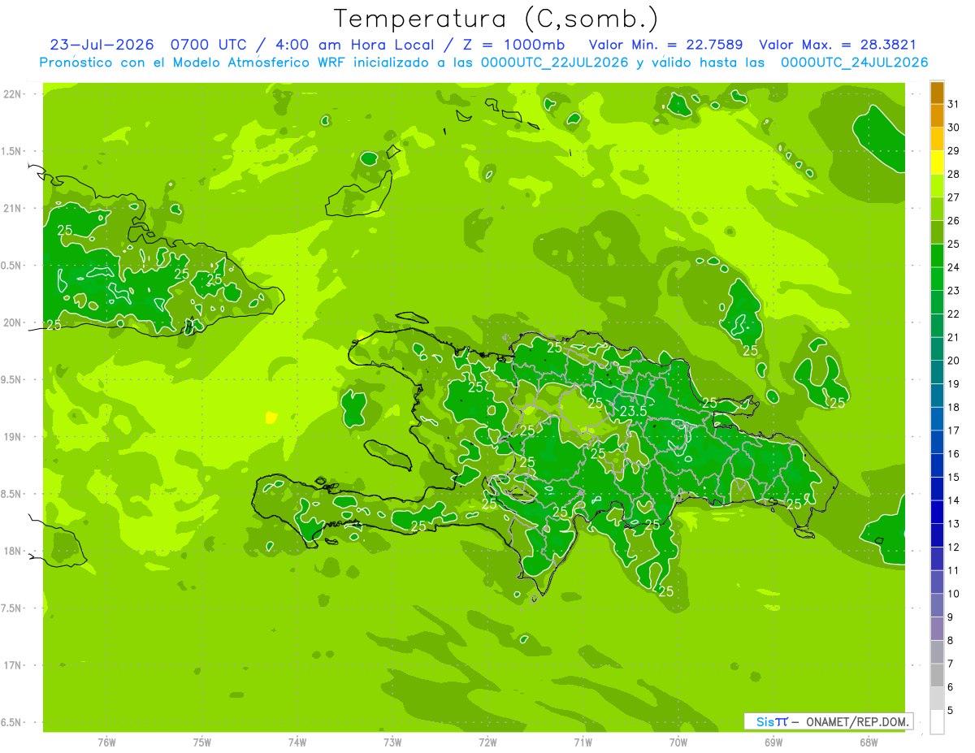Screen dimensions: 975x753
Task: Click the "72W" longitude axis label
Action: (x=487, y=742)
